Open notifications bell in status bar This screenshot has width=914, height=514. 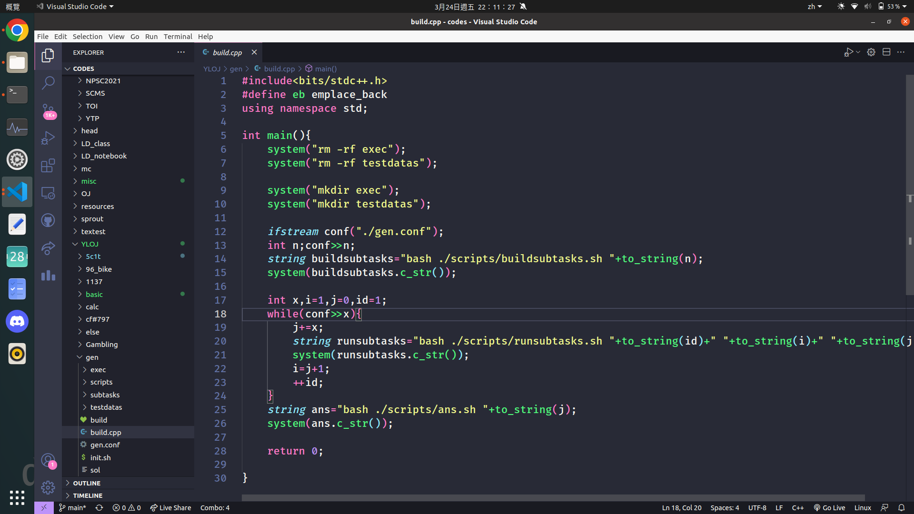(901, 508)
